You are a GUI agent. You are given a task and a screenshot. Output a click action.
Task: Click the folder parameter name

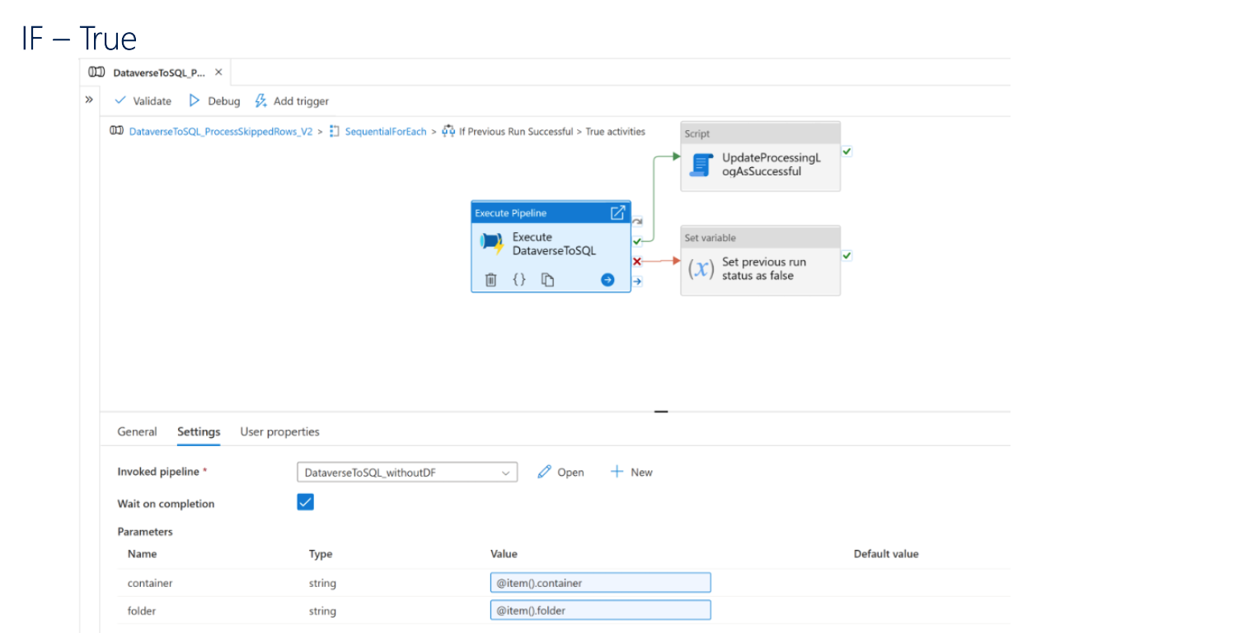pyautogui.click(x=142, y=612)
